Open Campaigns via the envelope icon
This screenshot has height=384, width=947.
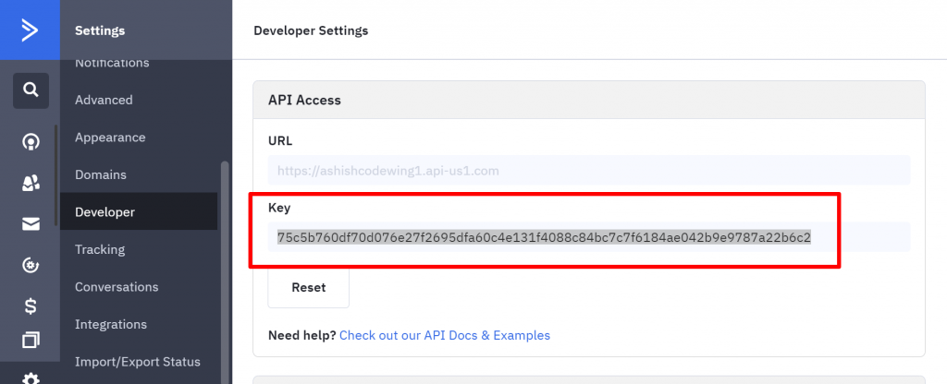pos(31,224)
